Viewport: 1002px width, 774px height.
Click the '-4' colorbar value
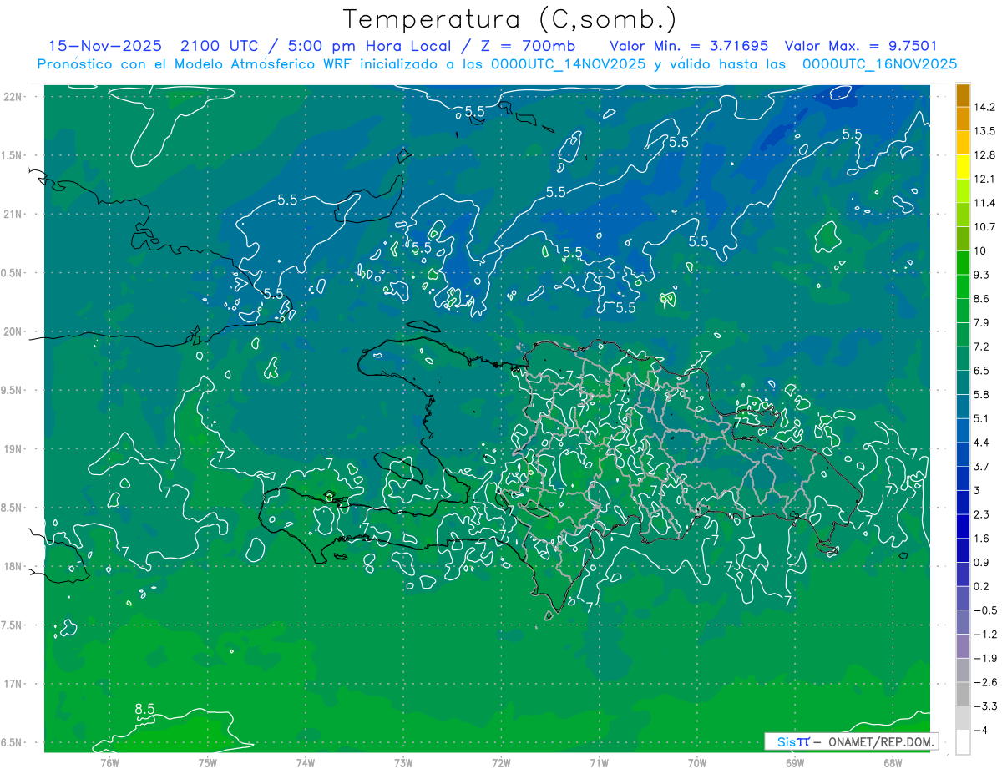click(981, 731)
